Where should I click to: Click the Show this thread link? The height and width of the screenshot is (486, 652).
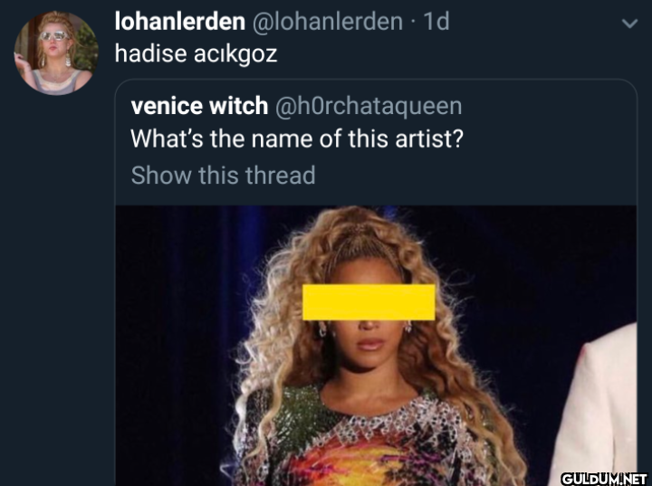224,175
